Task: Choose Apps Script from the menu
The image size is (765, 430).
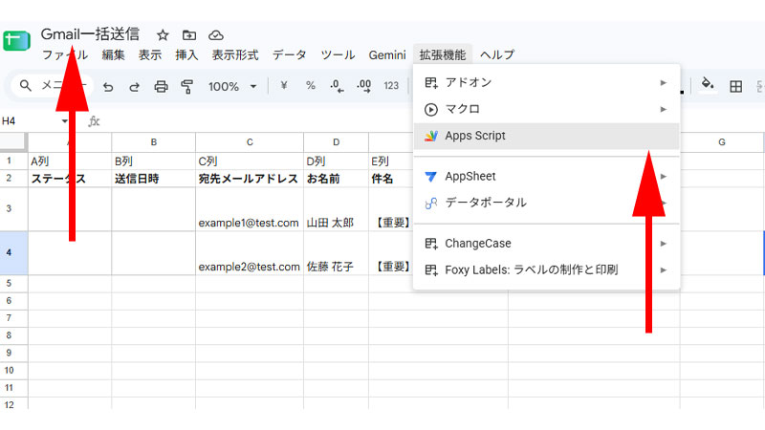Action: coord(546,136)
